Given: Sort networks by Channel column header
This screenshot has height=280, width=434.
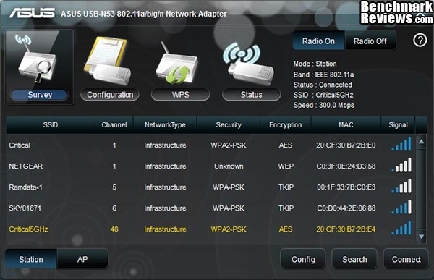Looking at the screenshot, I should pyautogui.click(x=114, y=125).
